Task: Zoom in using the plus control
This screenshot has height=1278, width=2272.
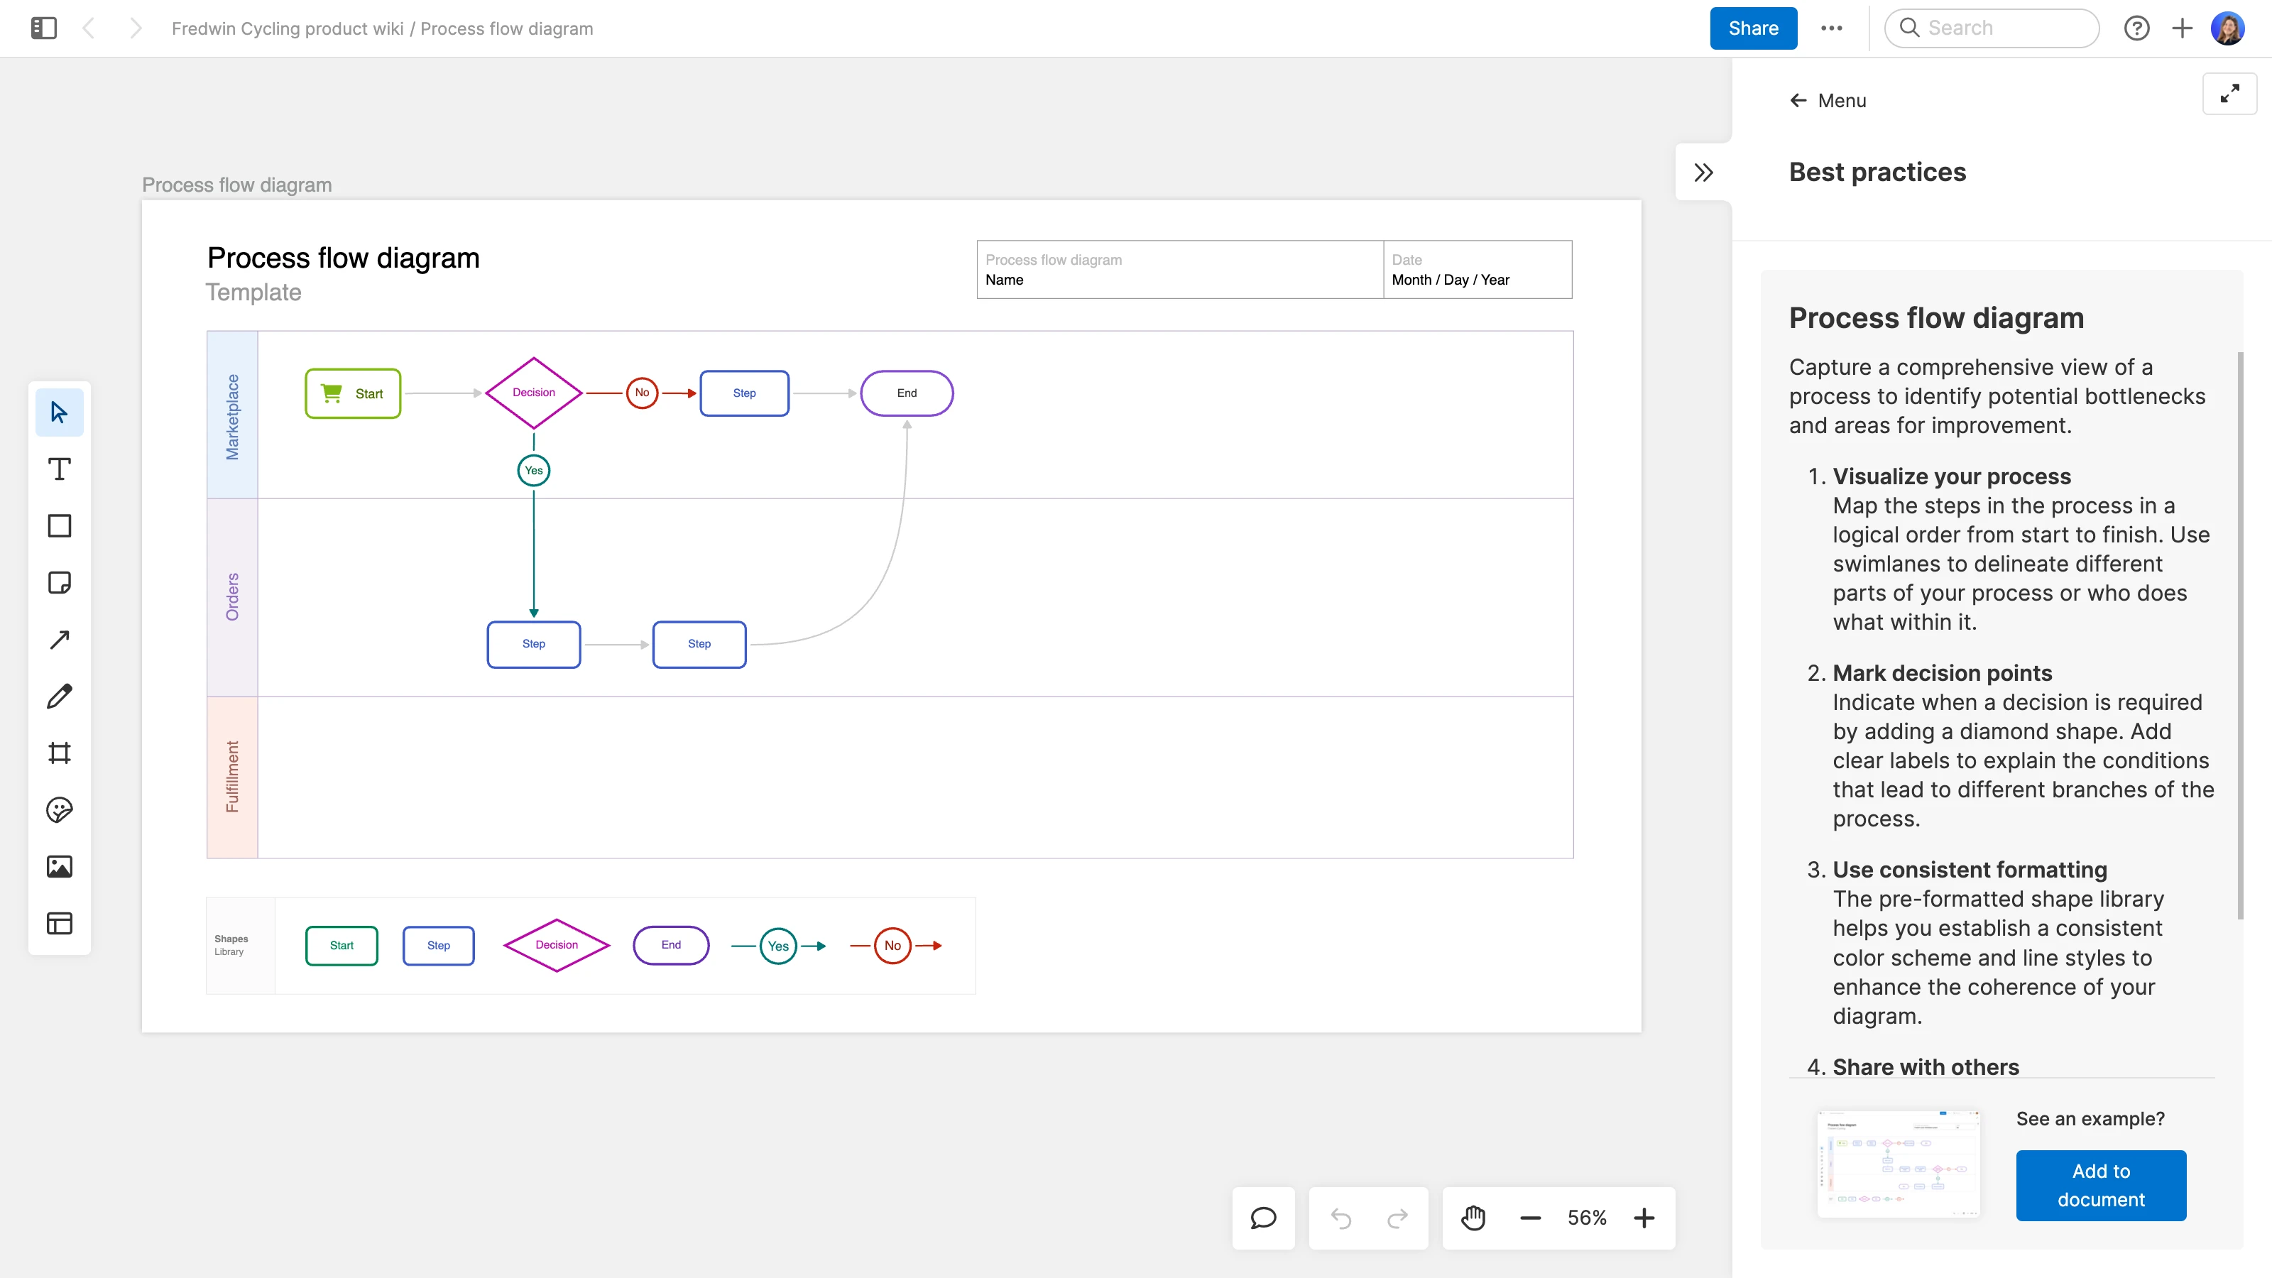Action: pos(1644,1218)
